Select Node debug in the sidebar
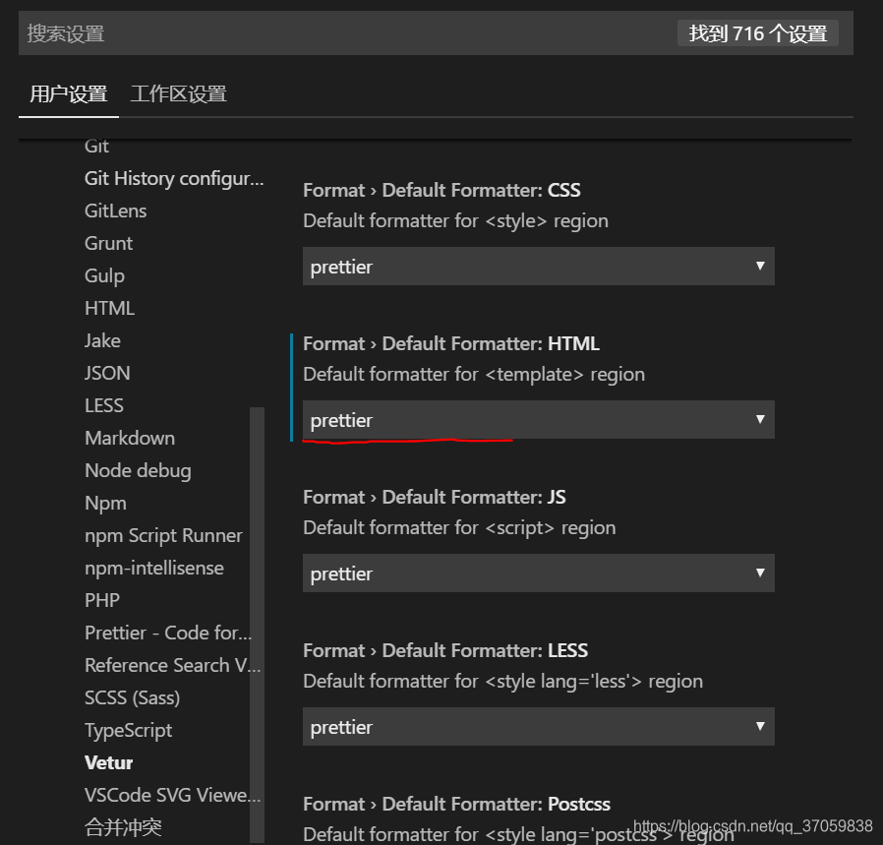 click(138, 471)
